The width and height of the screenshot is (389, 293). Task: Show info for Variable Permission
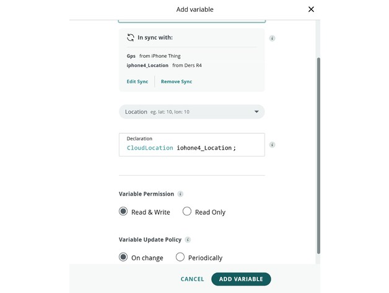(180, 194)
